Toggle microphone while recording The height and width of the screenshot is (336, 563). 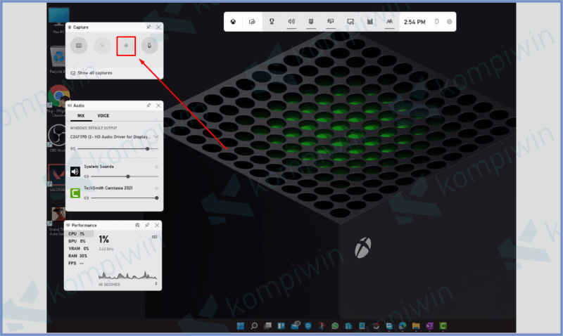point(149,46)
